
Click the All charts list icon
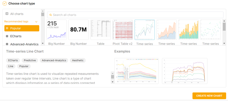[x=7, y=14]
